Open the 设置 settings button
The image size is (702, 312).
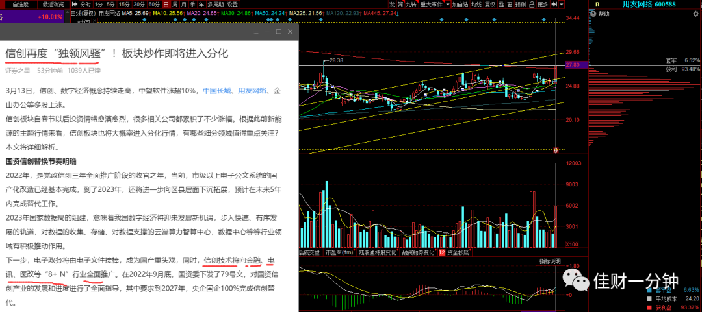pos(232,5)
